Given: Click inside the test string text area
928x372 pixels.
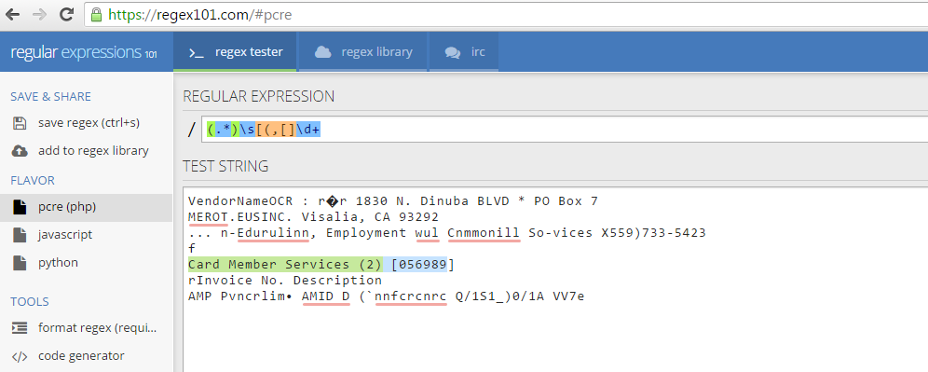Looking at the screenshot, I should click(555, 279).
